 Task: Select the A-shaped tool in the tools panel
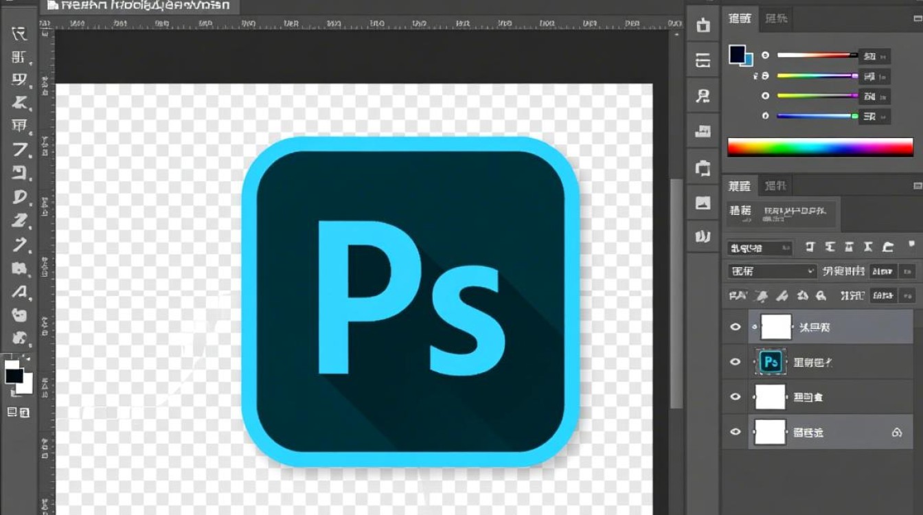[19, 293]
